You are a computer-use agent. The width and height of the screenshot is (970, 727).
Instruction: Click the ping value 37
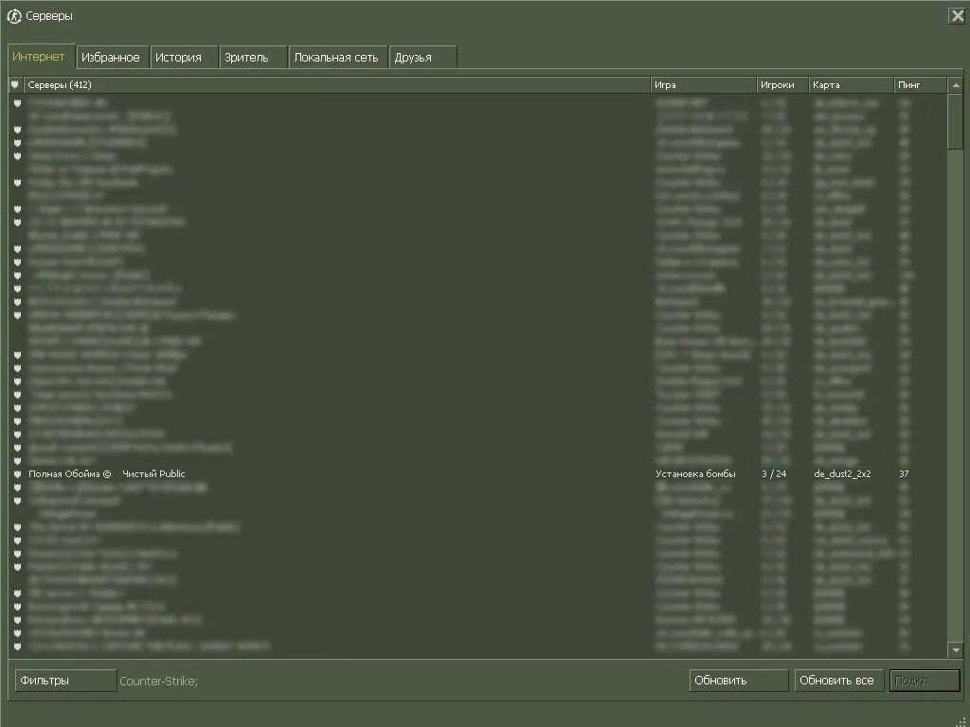[x=904, y=474]
